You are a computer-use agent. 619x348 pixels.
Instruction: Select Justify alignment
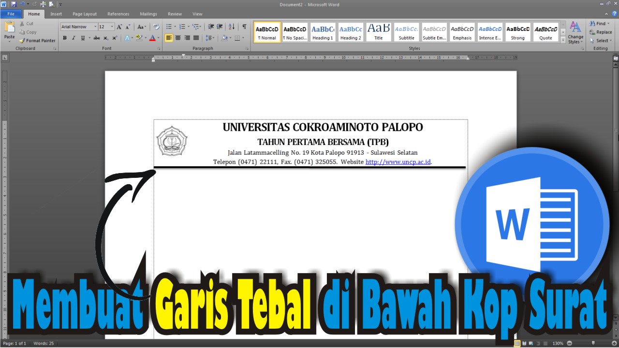pyautogui.click(x=196, y=38)
